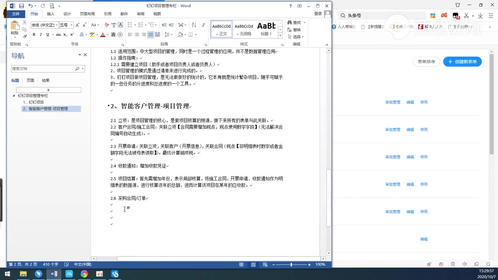Click 创建新表单 in the browser
Screen dimensions: 498x280
click(x=462, y=61)
